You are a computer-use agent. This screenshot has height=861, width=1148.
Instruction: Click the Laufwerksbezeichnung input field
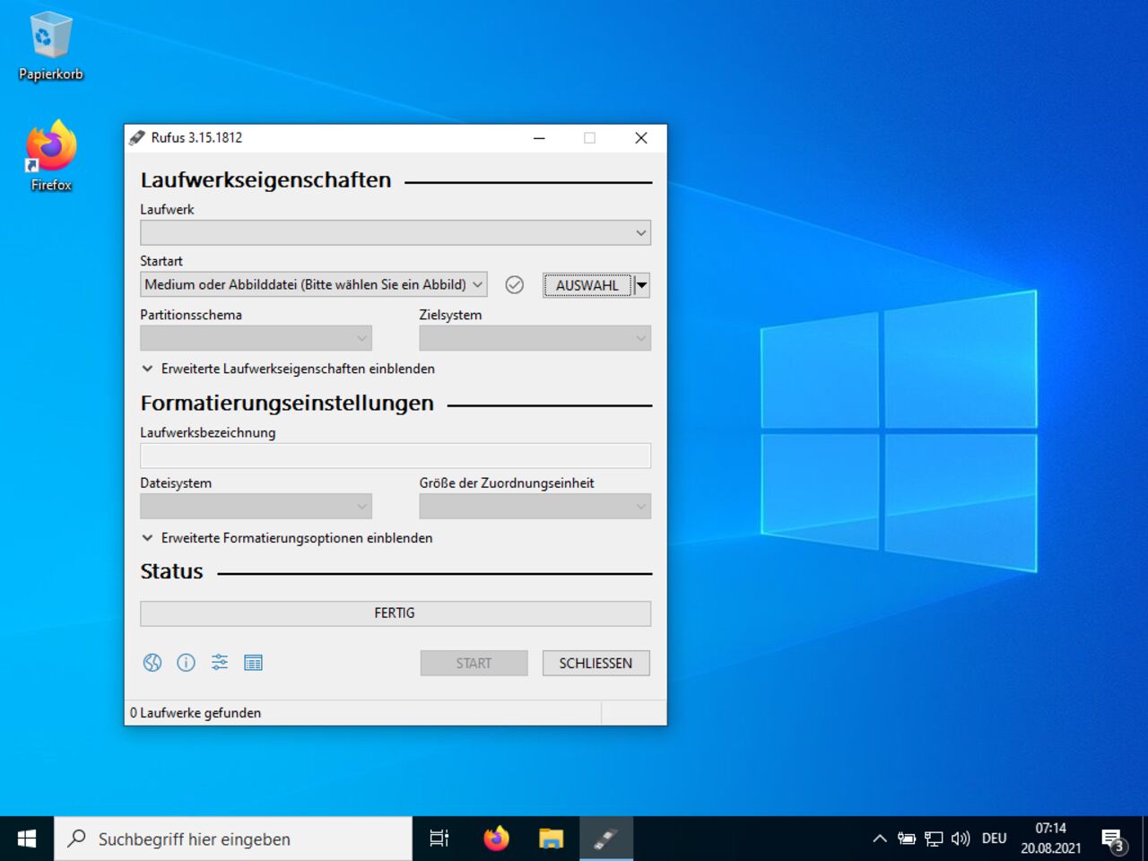[396, 456]
